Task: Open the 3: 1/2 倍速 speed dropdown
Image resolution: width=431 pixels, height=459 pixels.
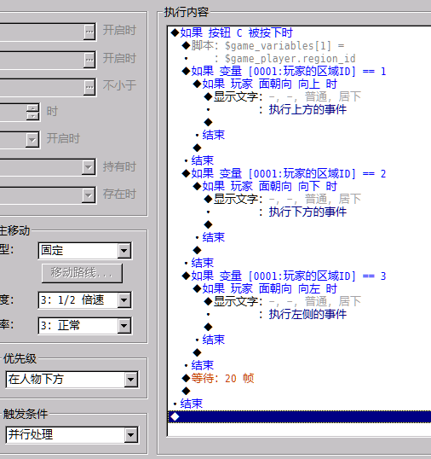Action: [124, 300]
